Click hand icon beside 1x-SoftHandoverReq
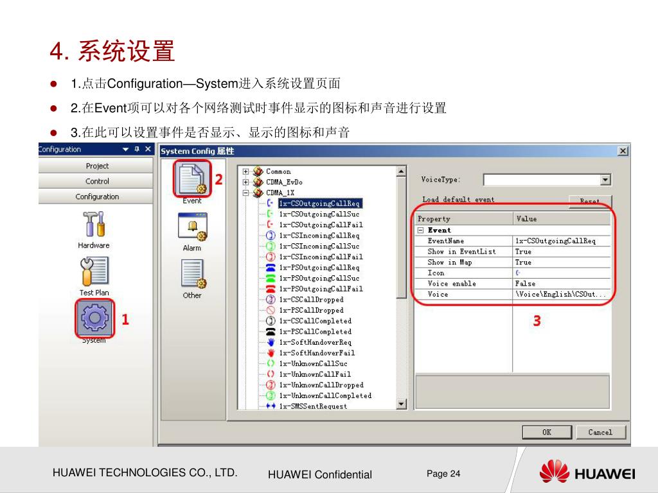Screen dimensions: 658x493 (271, 342)
